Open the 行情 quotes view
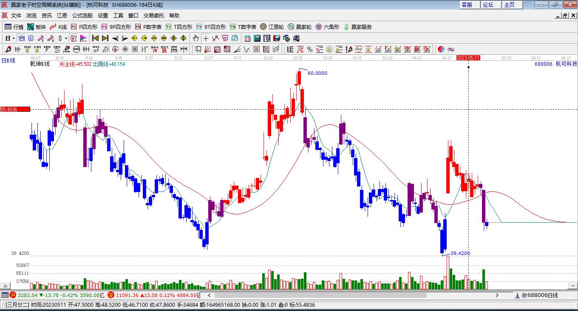The image size is (578, 311). 14,27
